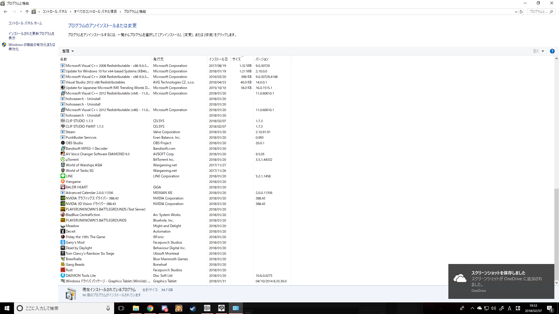
Task: Expand the view options dropdown arrow
Action: click(543, 51)
